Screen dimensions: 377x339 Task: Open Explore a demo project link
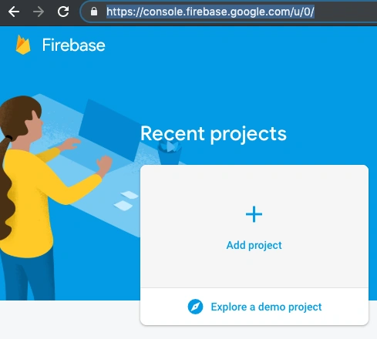pos(266,307)
